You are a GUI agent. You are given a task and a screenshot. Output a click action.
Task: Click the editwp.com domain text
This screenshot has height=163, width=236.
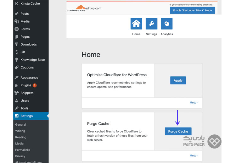coord(93,8)
